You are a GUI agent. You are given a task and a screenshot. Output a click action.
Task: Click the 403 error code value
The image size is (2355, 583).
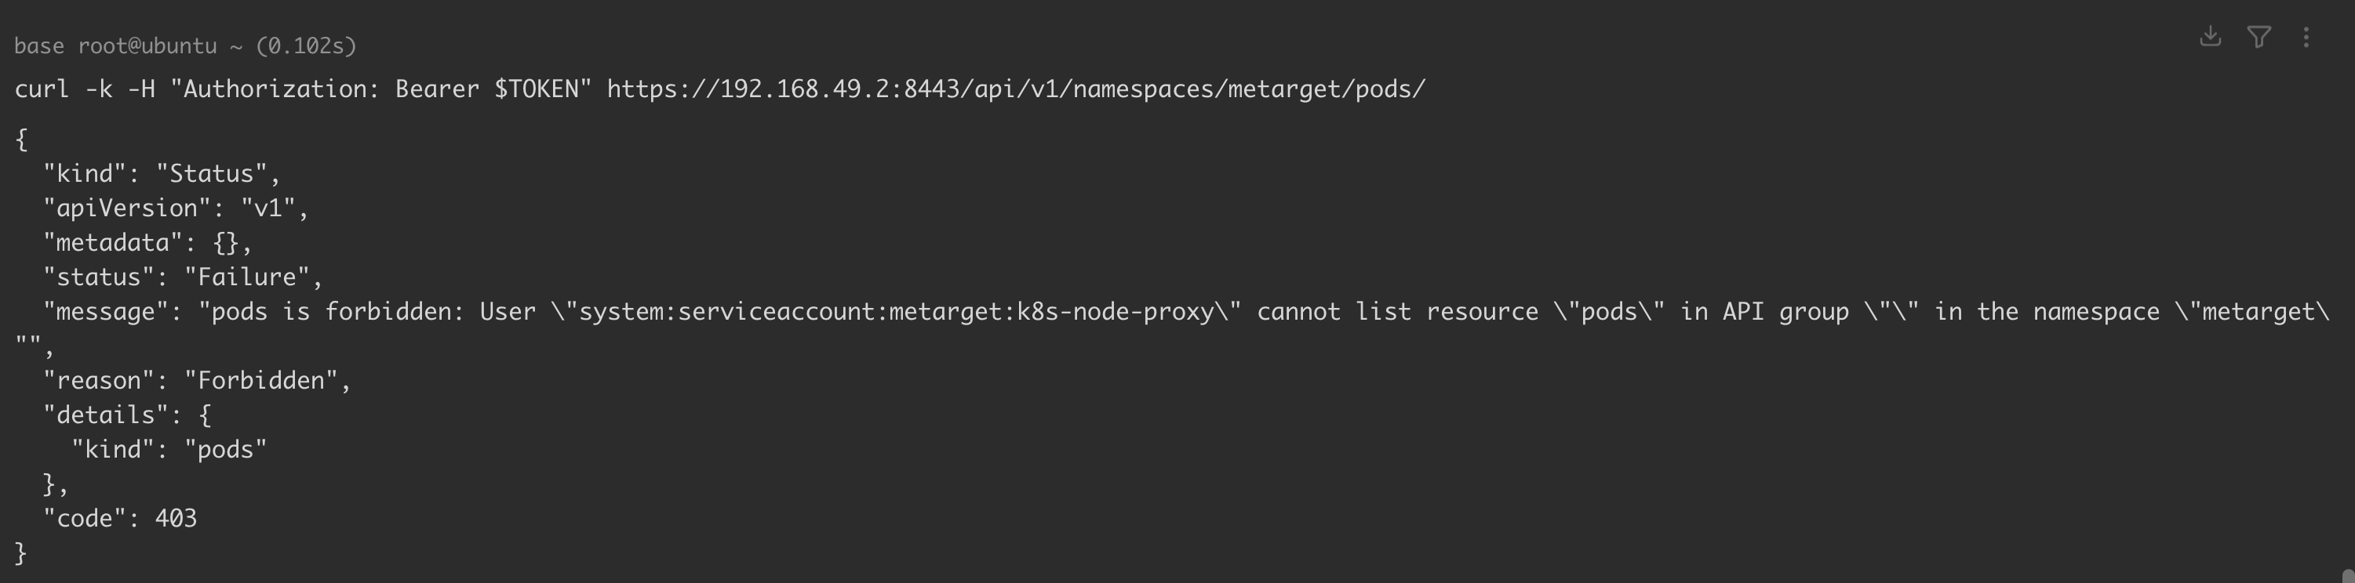[176, 518]
